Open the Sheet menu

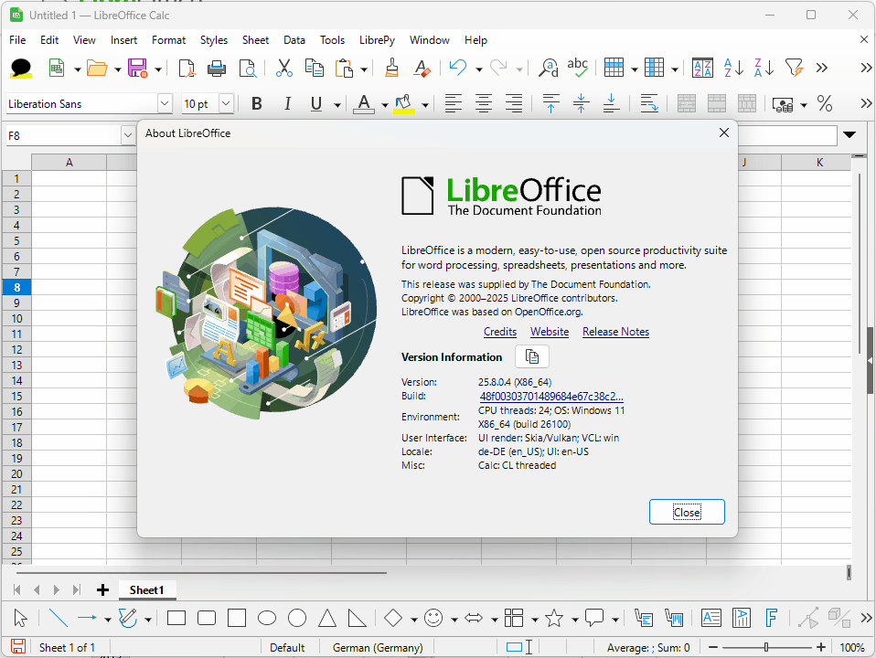(x=255, y=40)
